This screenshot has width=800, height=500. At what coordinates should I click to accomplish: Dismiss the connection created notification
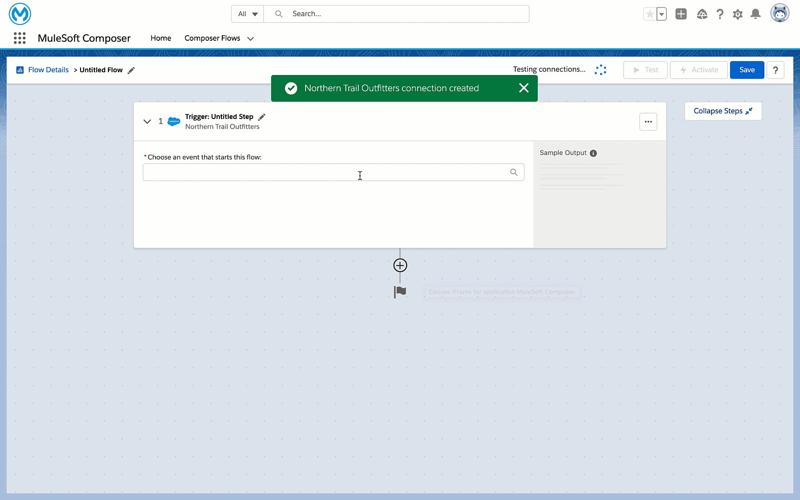pyautogui.click(x=524, y=88)
